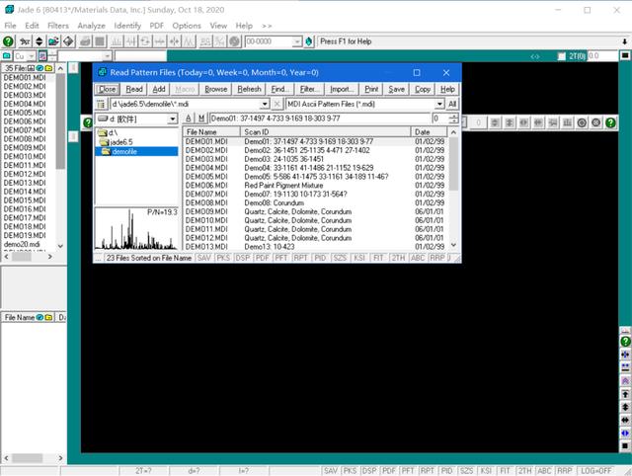Click the green help icon in main toolbar
This screenshot has width=632, height=476.
[8, 41]
